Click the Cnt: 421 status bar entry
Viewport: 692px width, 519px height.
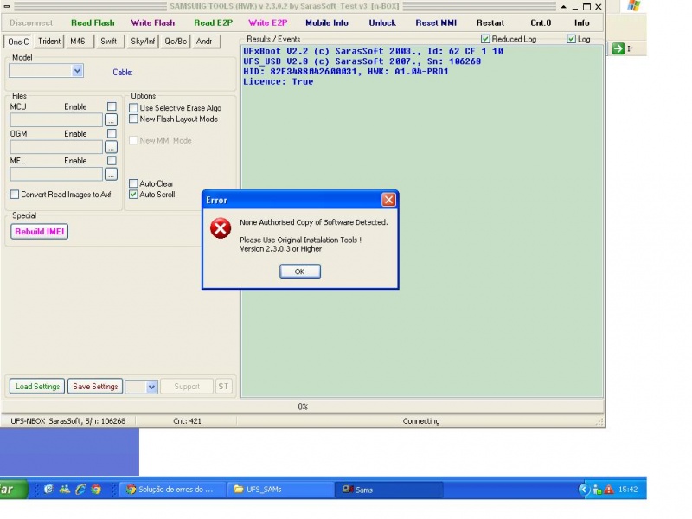point(187,421)
